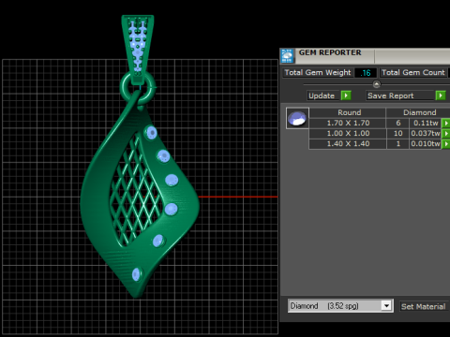Select the 1.70 X 1.70 size cell
This screenshot has width=450, height=337.
click(348, 124)
